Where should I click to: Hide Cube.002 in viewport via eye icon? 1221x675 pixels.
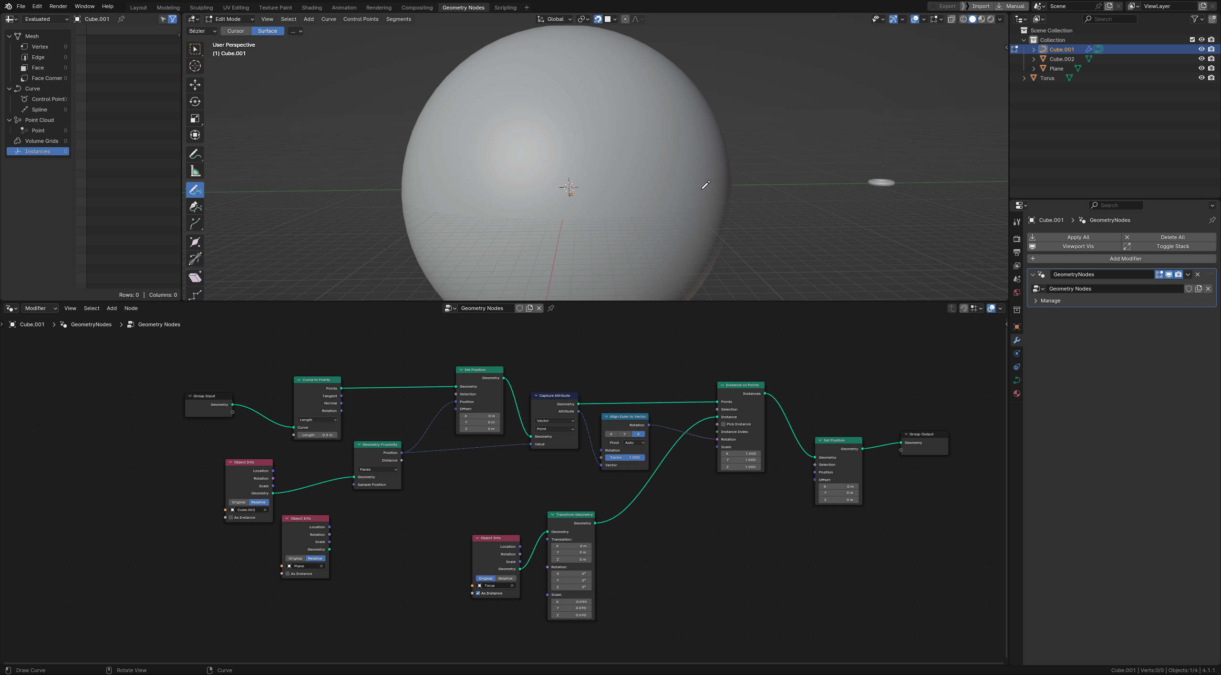pyautogui.click(x=1201, y=59)
